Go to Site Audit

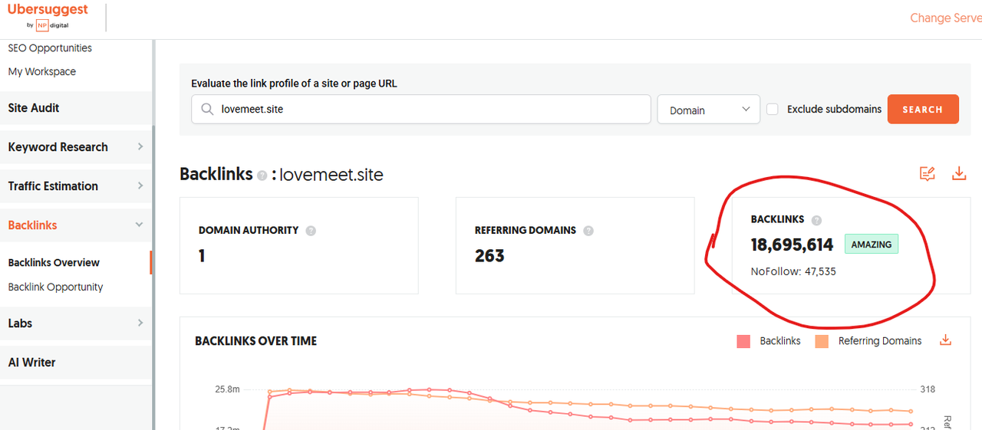pos(76,108)
